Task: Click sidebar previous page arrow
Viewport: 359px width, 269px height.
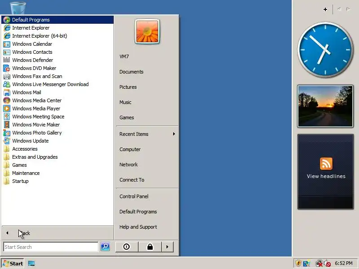Action: 339,9
